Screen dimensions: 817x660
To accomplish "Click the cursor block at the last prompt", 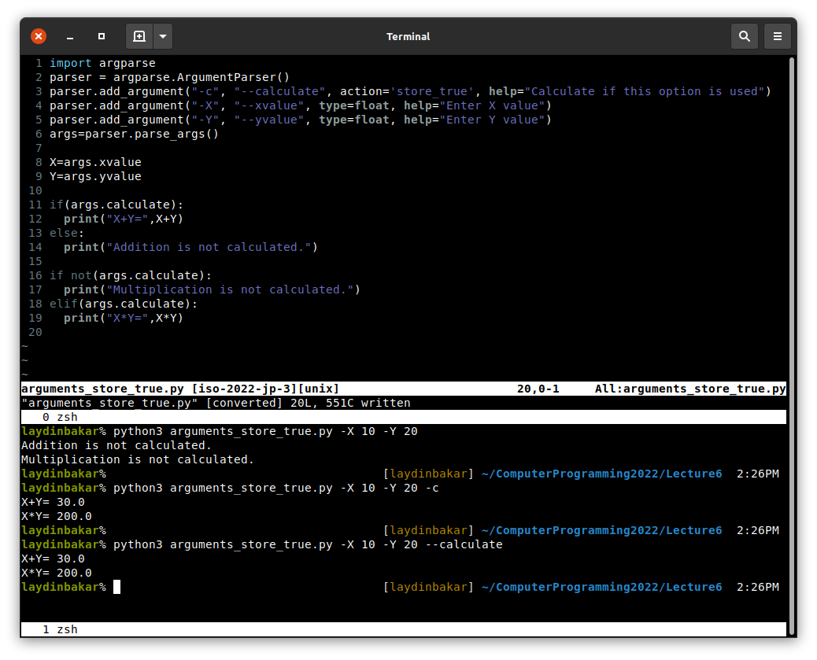I will [x=116, y=587].
